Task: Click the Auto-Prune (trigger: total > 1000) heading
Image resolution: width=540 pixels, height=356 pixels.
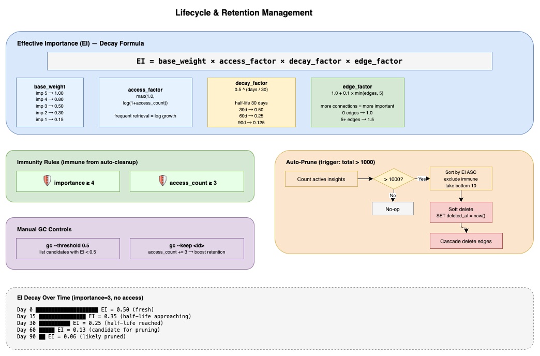Action: pyautogui.click(x=331, y=162)
